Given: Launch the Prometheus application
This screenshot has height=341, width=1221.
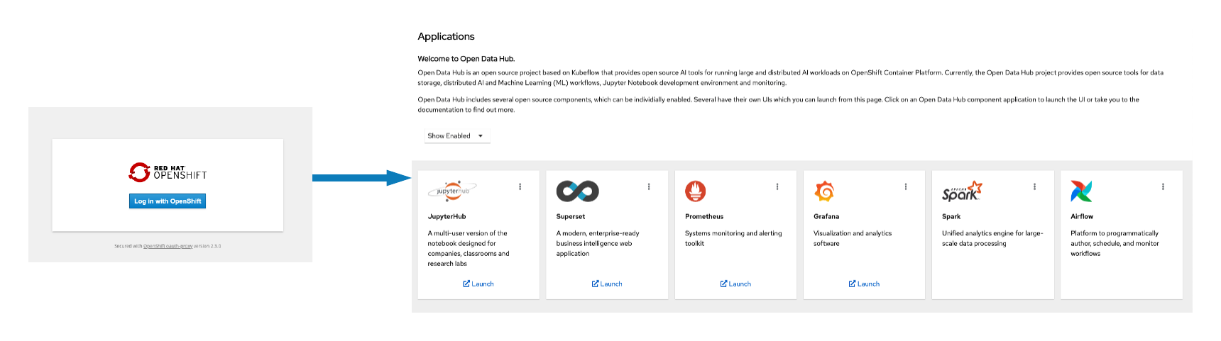Looking at the screenshot, I should pos(735,284).
